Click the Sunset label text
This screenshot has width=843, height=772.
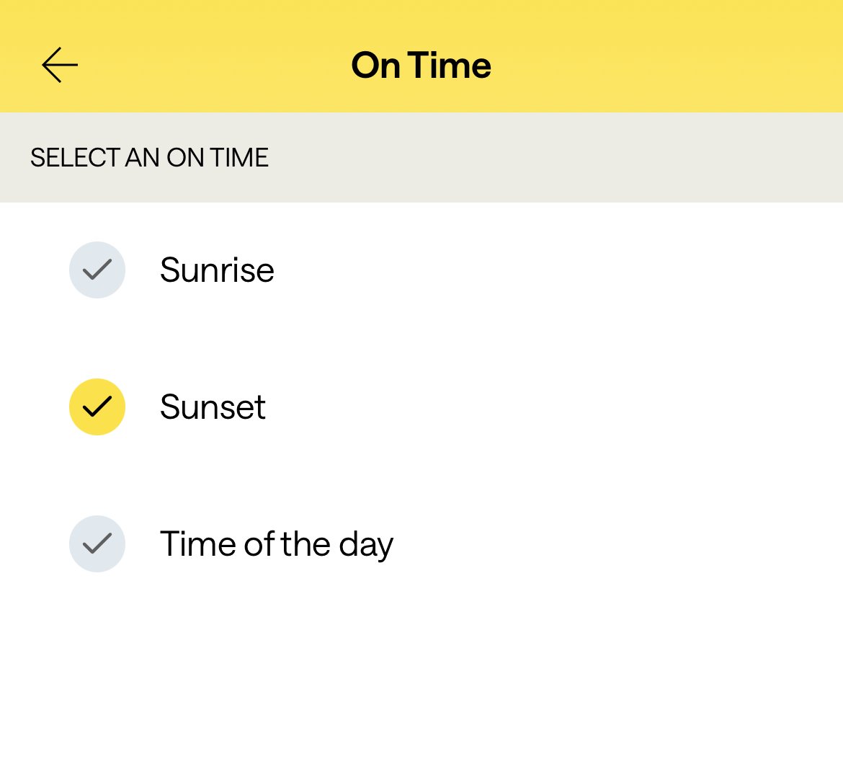213,407
